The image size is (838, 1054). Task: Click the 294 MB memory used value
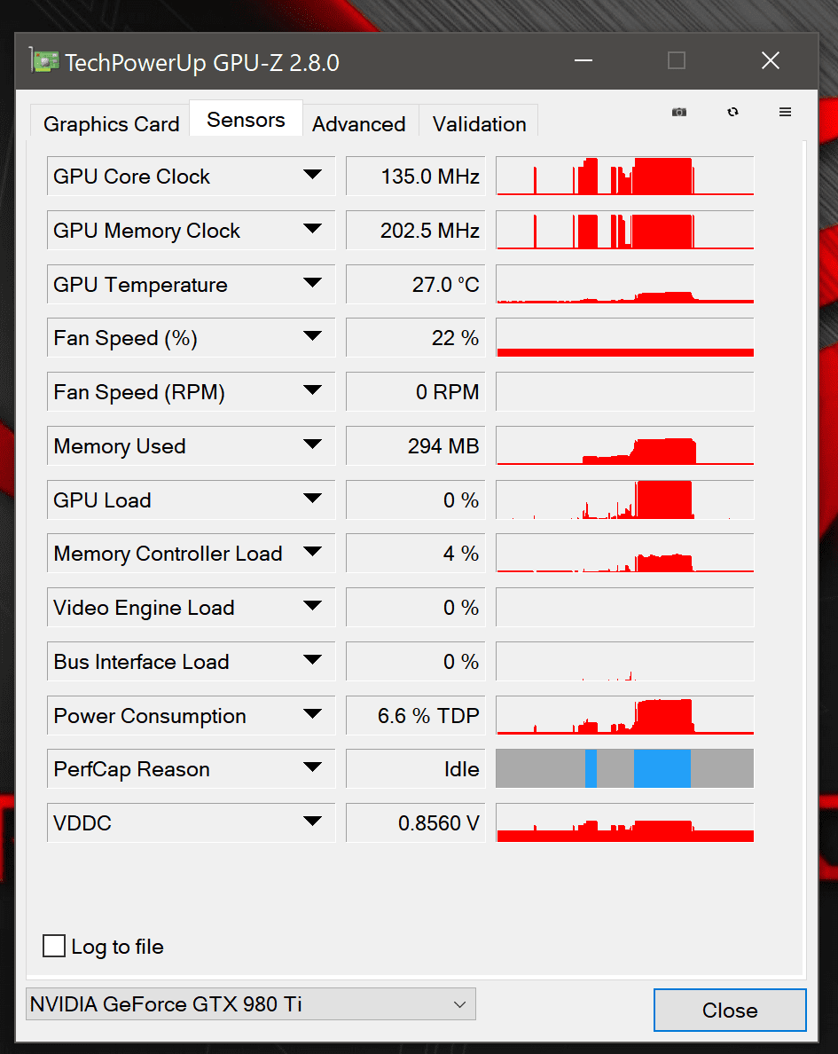[415, 445]
